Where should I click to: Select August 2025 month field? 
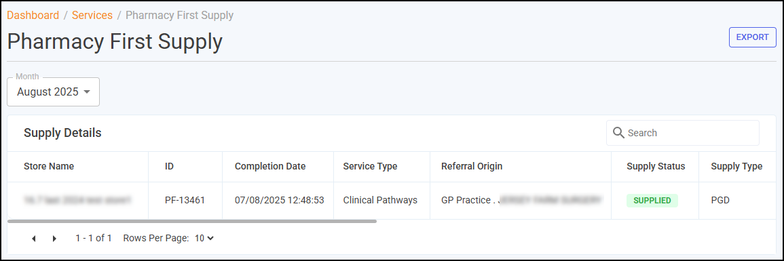point(54,92)
